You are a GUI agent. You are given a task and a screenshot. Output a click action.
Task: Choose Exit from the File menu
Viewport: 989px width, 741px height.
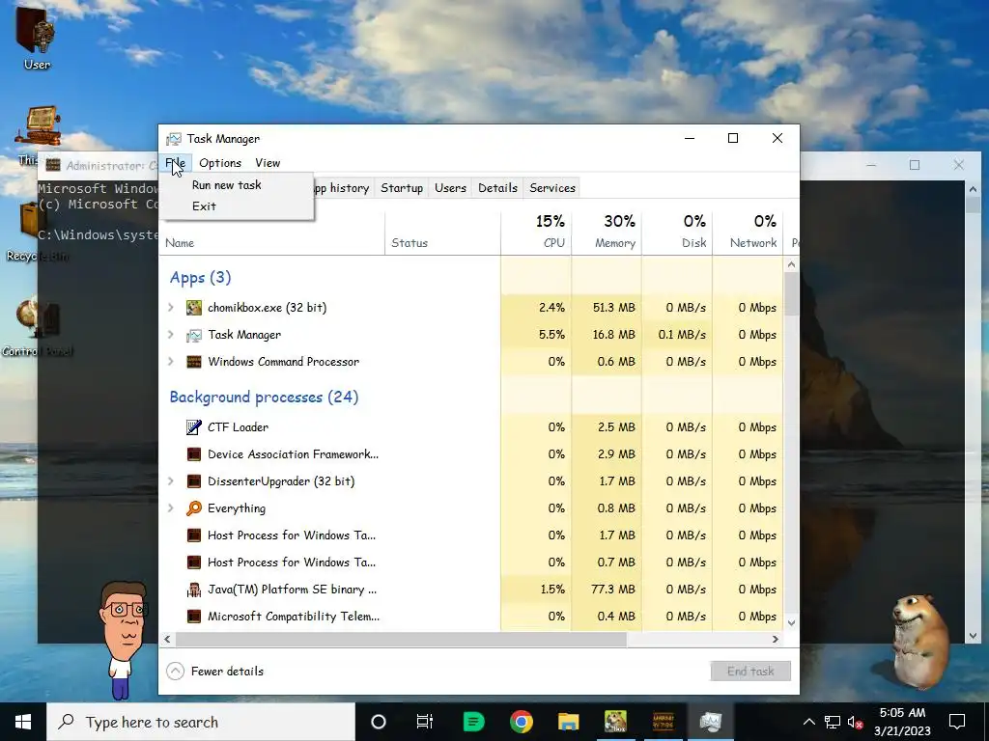205,206
